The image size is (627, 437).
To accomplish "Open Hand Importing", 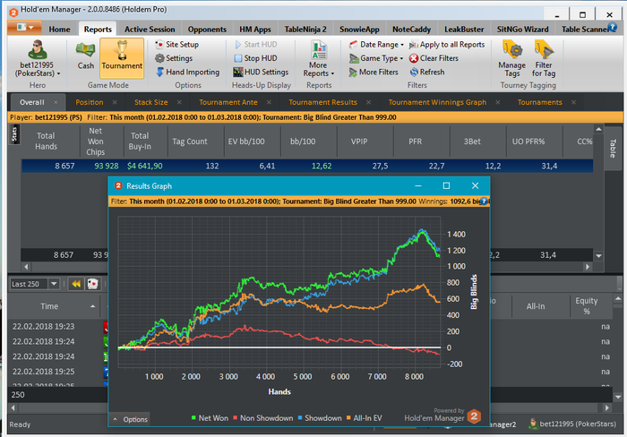I will tap(187, 72).
